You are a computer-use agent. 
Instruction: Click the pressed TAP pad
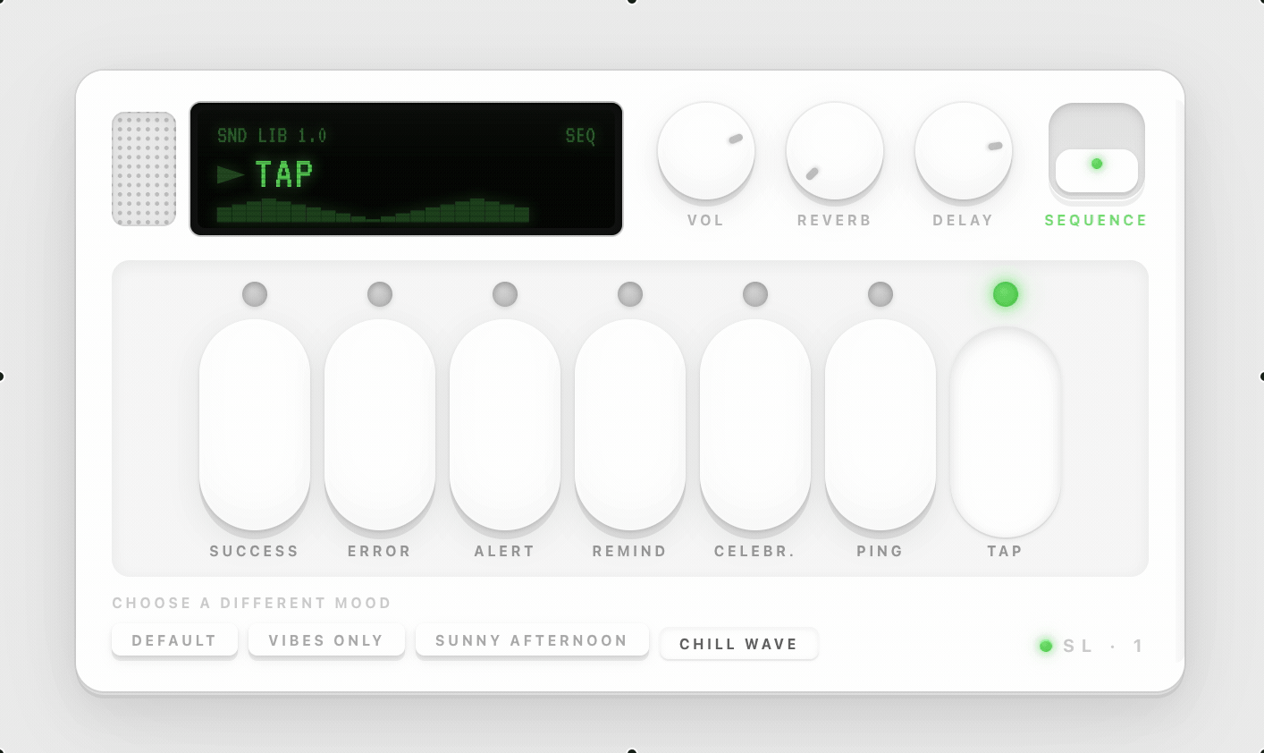click(x=1006, y=432)
